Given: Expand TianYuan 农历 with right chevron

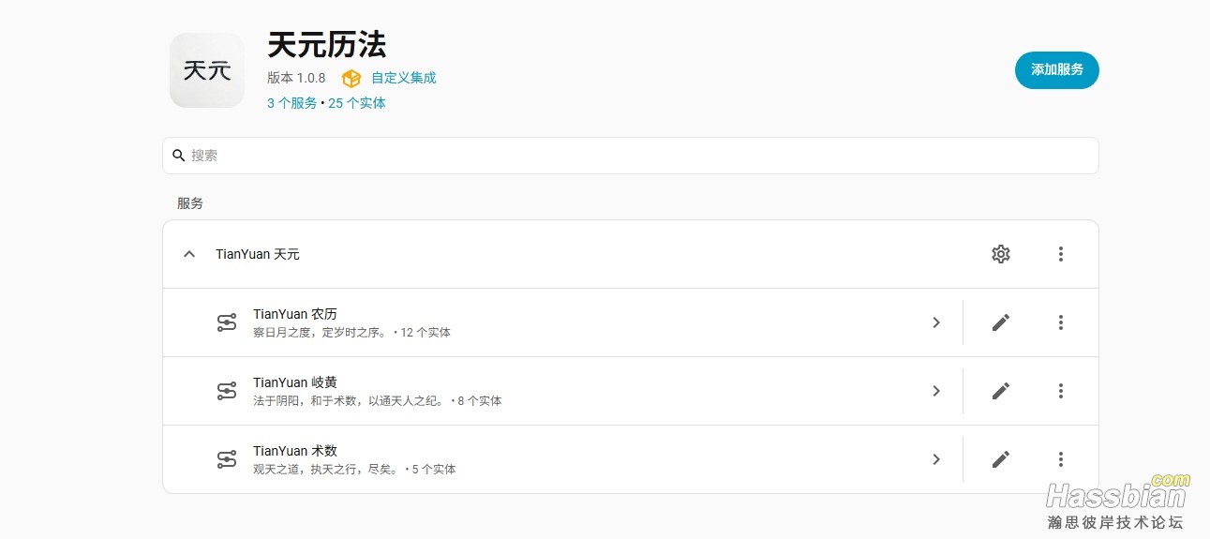Looking at the screenshot, I should 935,322.
